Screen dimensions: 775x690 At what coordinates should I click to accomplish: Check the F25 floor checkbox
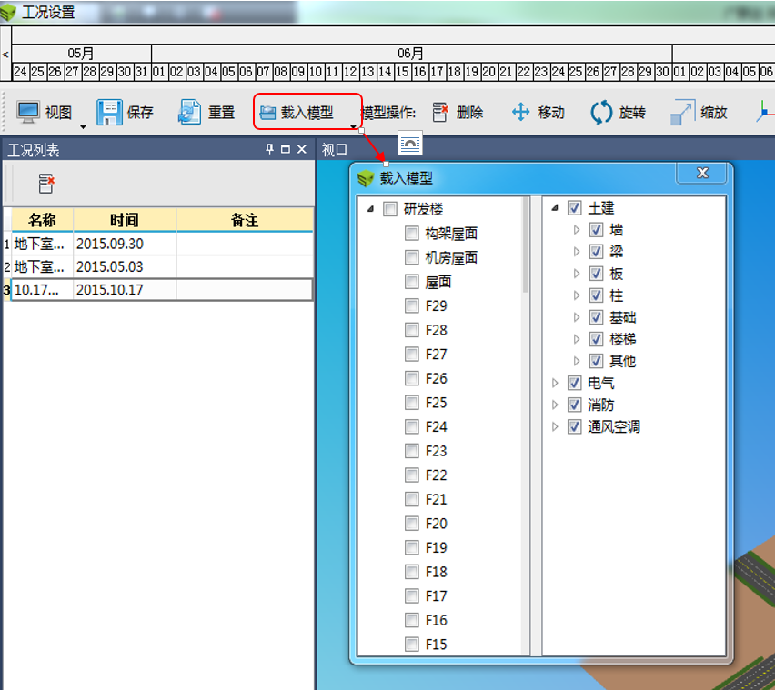412,403
